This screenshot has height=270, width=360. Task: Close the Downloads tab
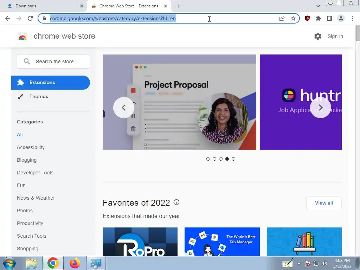(82, 6)
